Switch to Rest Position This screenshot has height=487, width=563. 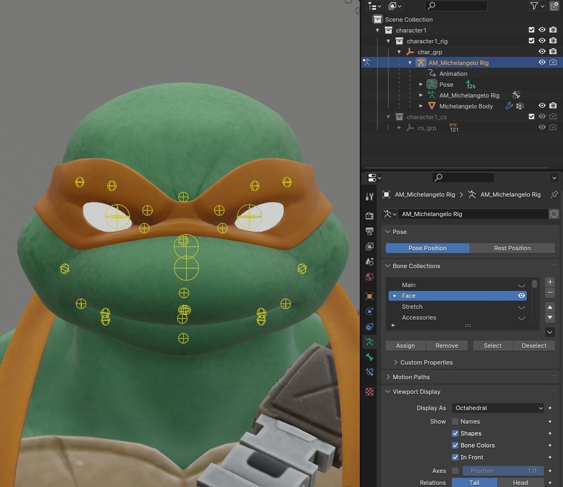click(x=513, y=248)
